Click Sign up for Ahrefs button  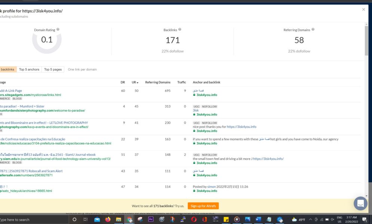point(203,206)
